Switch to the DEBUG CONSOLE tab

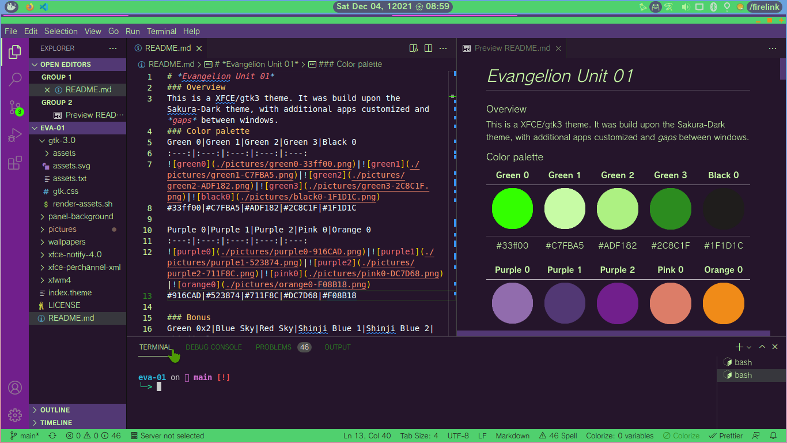pyautogui.click(x=214, y=347)
